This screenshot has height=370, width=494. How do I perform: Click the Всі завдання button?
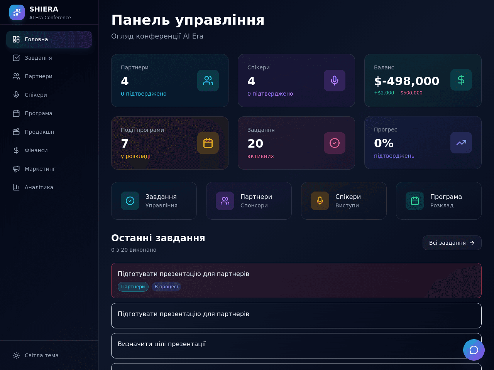coord(452,243)
